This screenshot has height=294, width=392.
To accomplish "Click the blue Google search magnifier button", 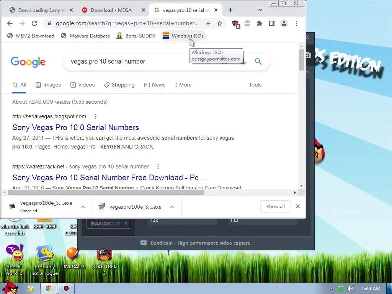I will click(258, 61).
